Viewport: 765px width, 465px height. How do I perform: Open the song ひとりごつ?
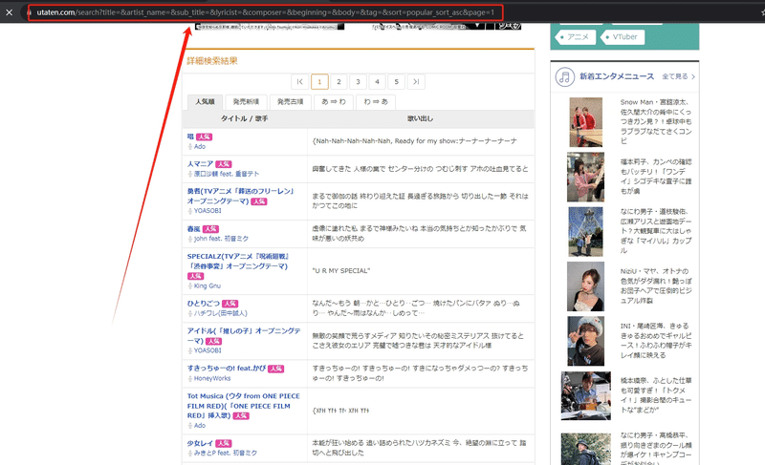point(204,303)
